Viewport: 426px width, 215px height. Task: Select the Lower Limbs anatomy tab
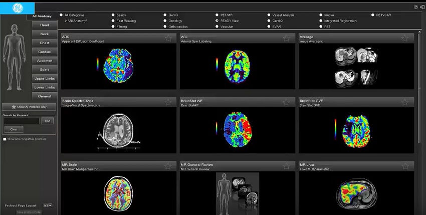(45, 88)
